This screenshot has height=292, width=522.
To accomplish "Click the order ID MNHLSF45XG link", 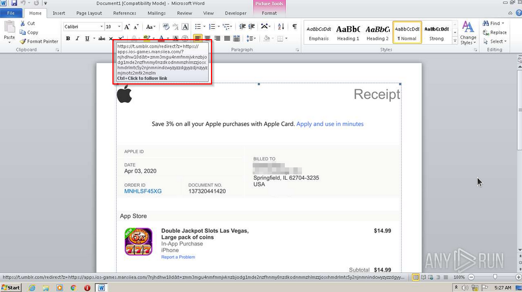I will tap(143, 191).
